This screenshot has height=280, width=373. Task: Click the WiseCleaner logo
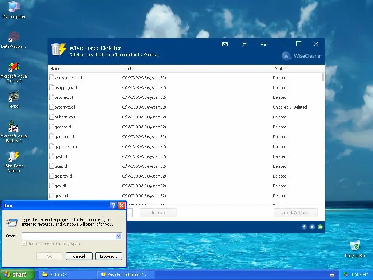coord(302,56)
